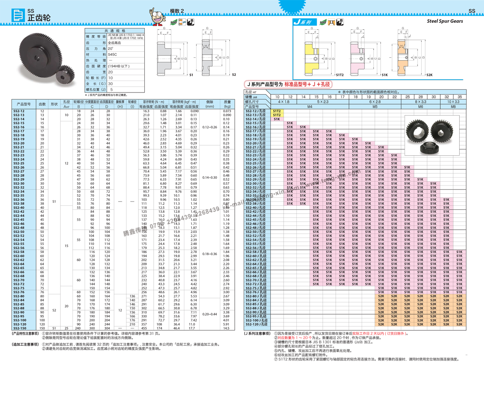Open the J-series keyway gears photo

(x=432, y=135)
